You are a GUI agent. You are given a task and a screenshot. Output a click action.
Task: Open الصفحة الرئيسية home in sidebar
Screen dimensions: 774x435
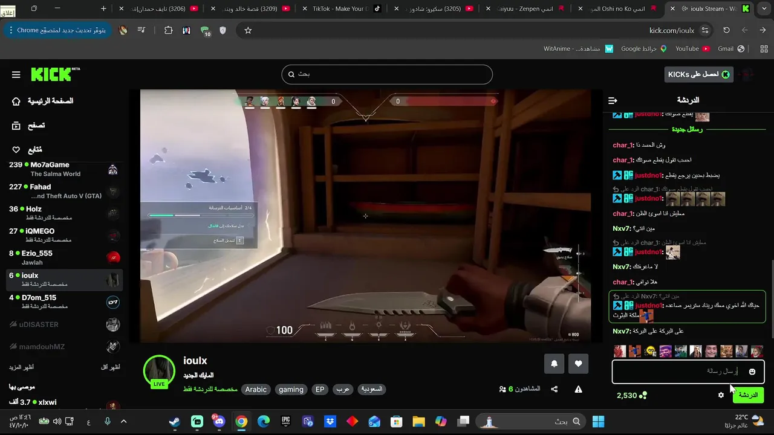point(42,101)
